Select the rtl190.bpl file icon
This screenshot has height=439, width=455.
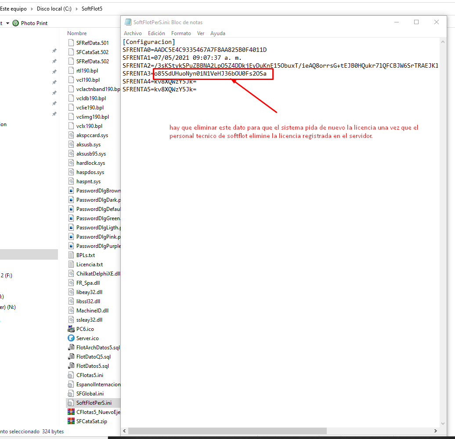point(71,71)
